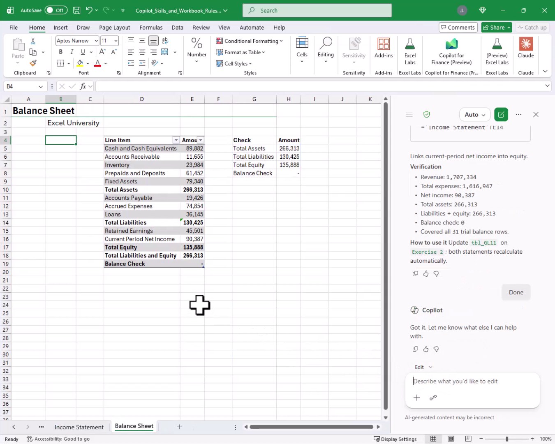
Task: Open Copilot panel more options
Action: click(518, 115)
